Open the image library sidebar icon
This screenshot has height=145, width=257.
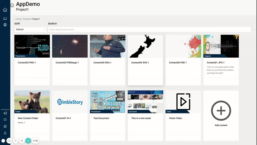tap(5, 24)
